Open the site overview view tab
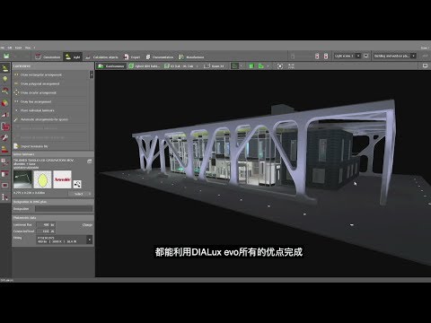This screenshot has height=323, width=431. coord(111,65)
